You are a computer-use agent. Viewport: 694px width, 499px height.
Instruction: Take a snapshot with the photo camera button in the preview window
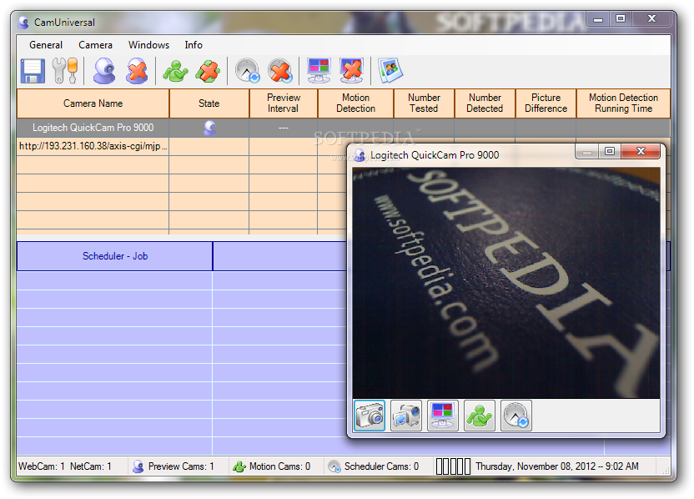(x=370, y=416)
